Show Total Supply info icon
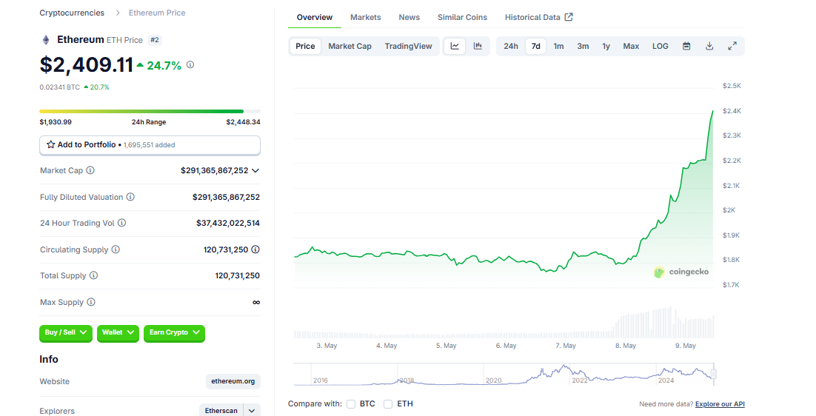 point(94,275)
